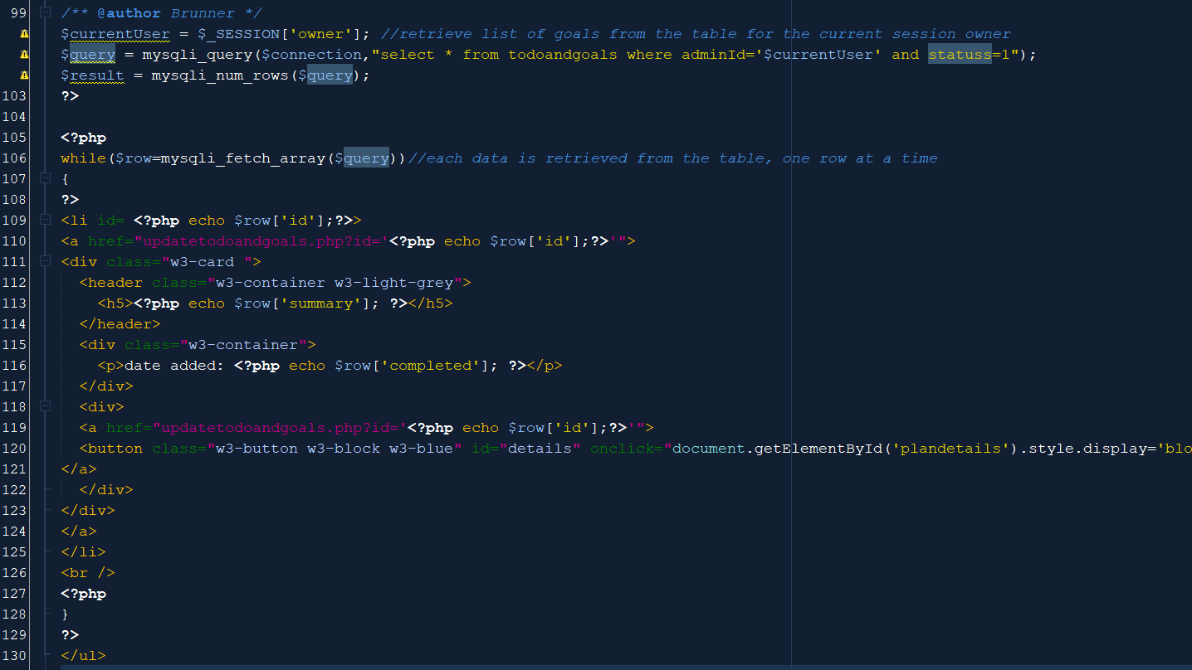Collapse the fold at line 99 author comment
This screenshot has width=1192, height=670.
[45, 13]
